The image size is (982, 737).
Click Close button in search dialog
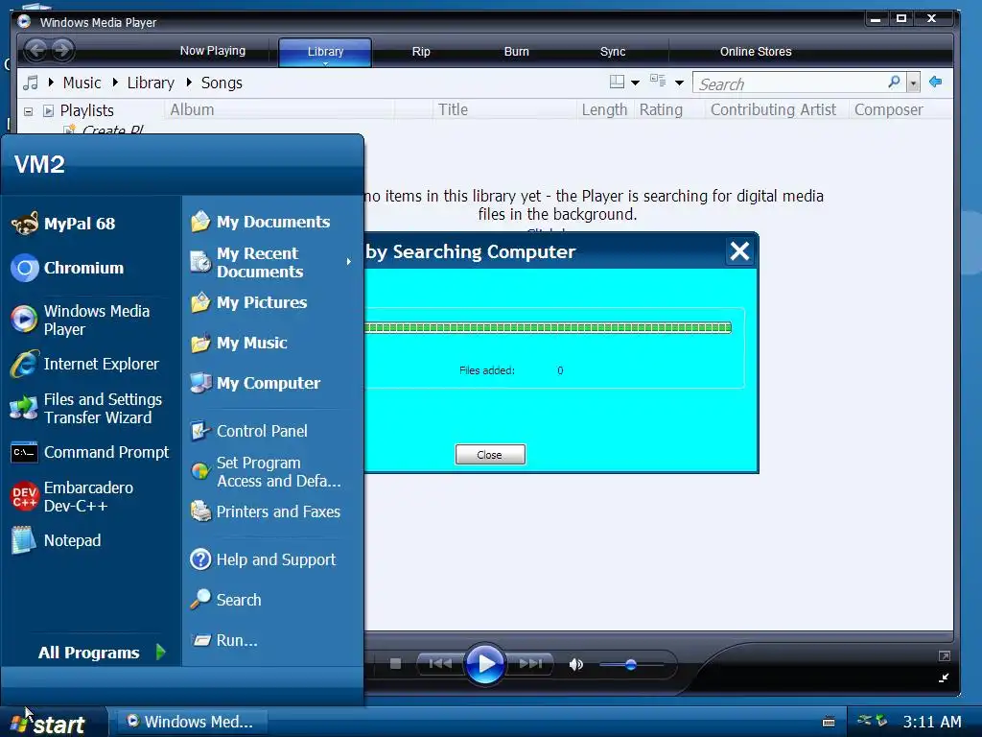[x=490, y=454]
